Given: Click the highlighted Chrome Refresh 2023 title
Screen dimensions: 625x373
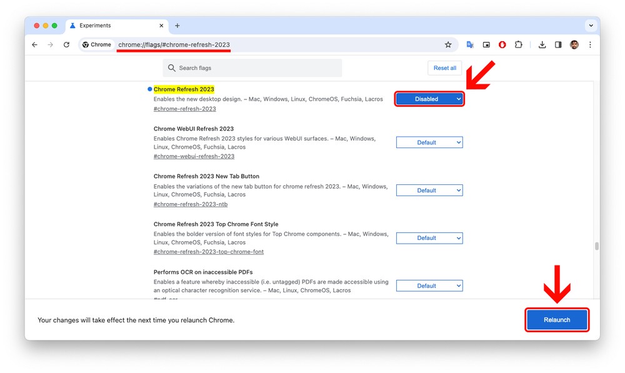Looking at the screenshot, I should (x=184, y=89).
